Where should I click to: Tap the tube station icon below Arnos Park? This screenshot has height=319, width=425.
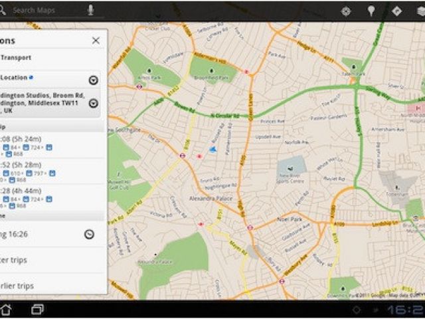pyautogui.click(x=139, y=86)
